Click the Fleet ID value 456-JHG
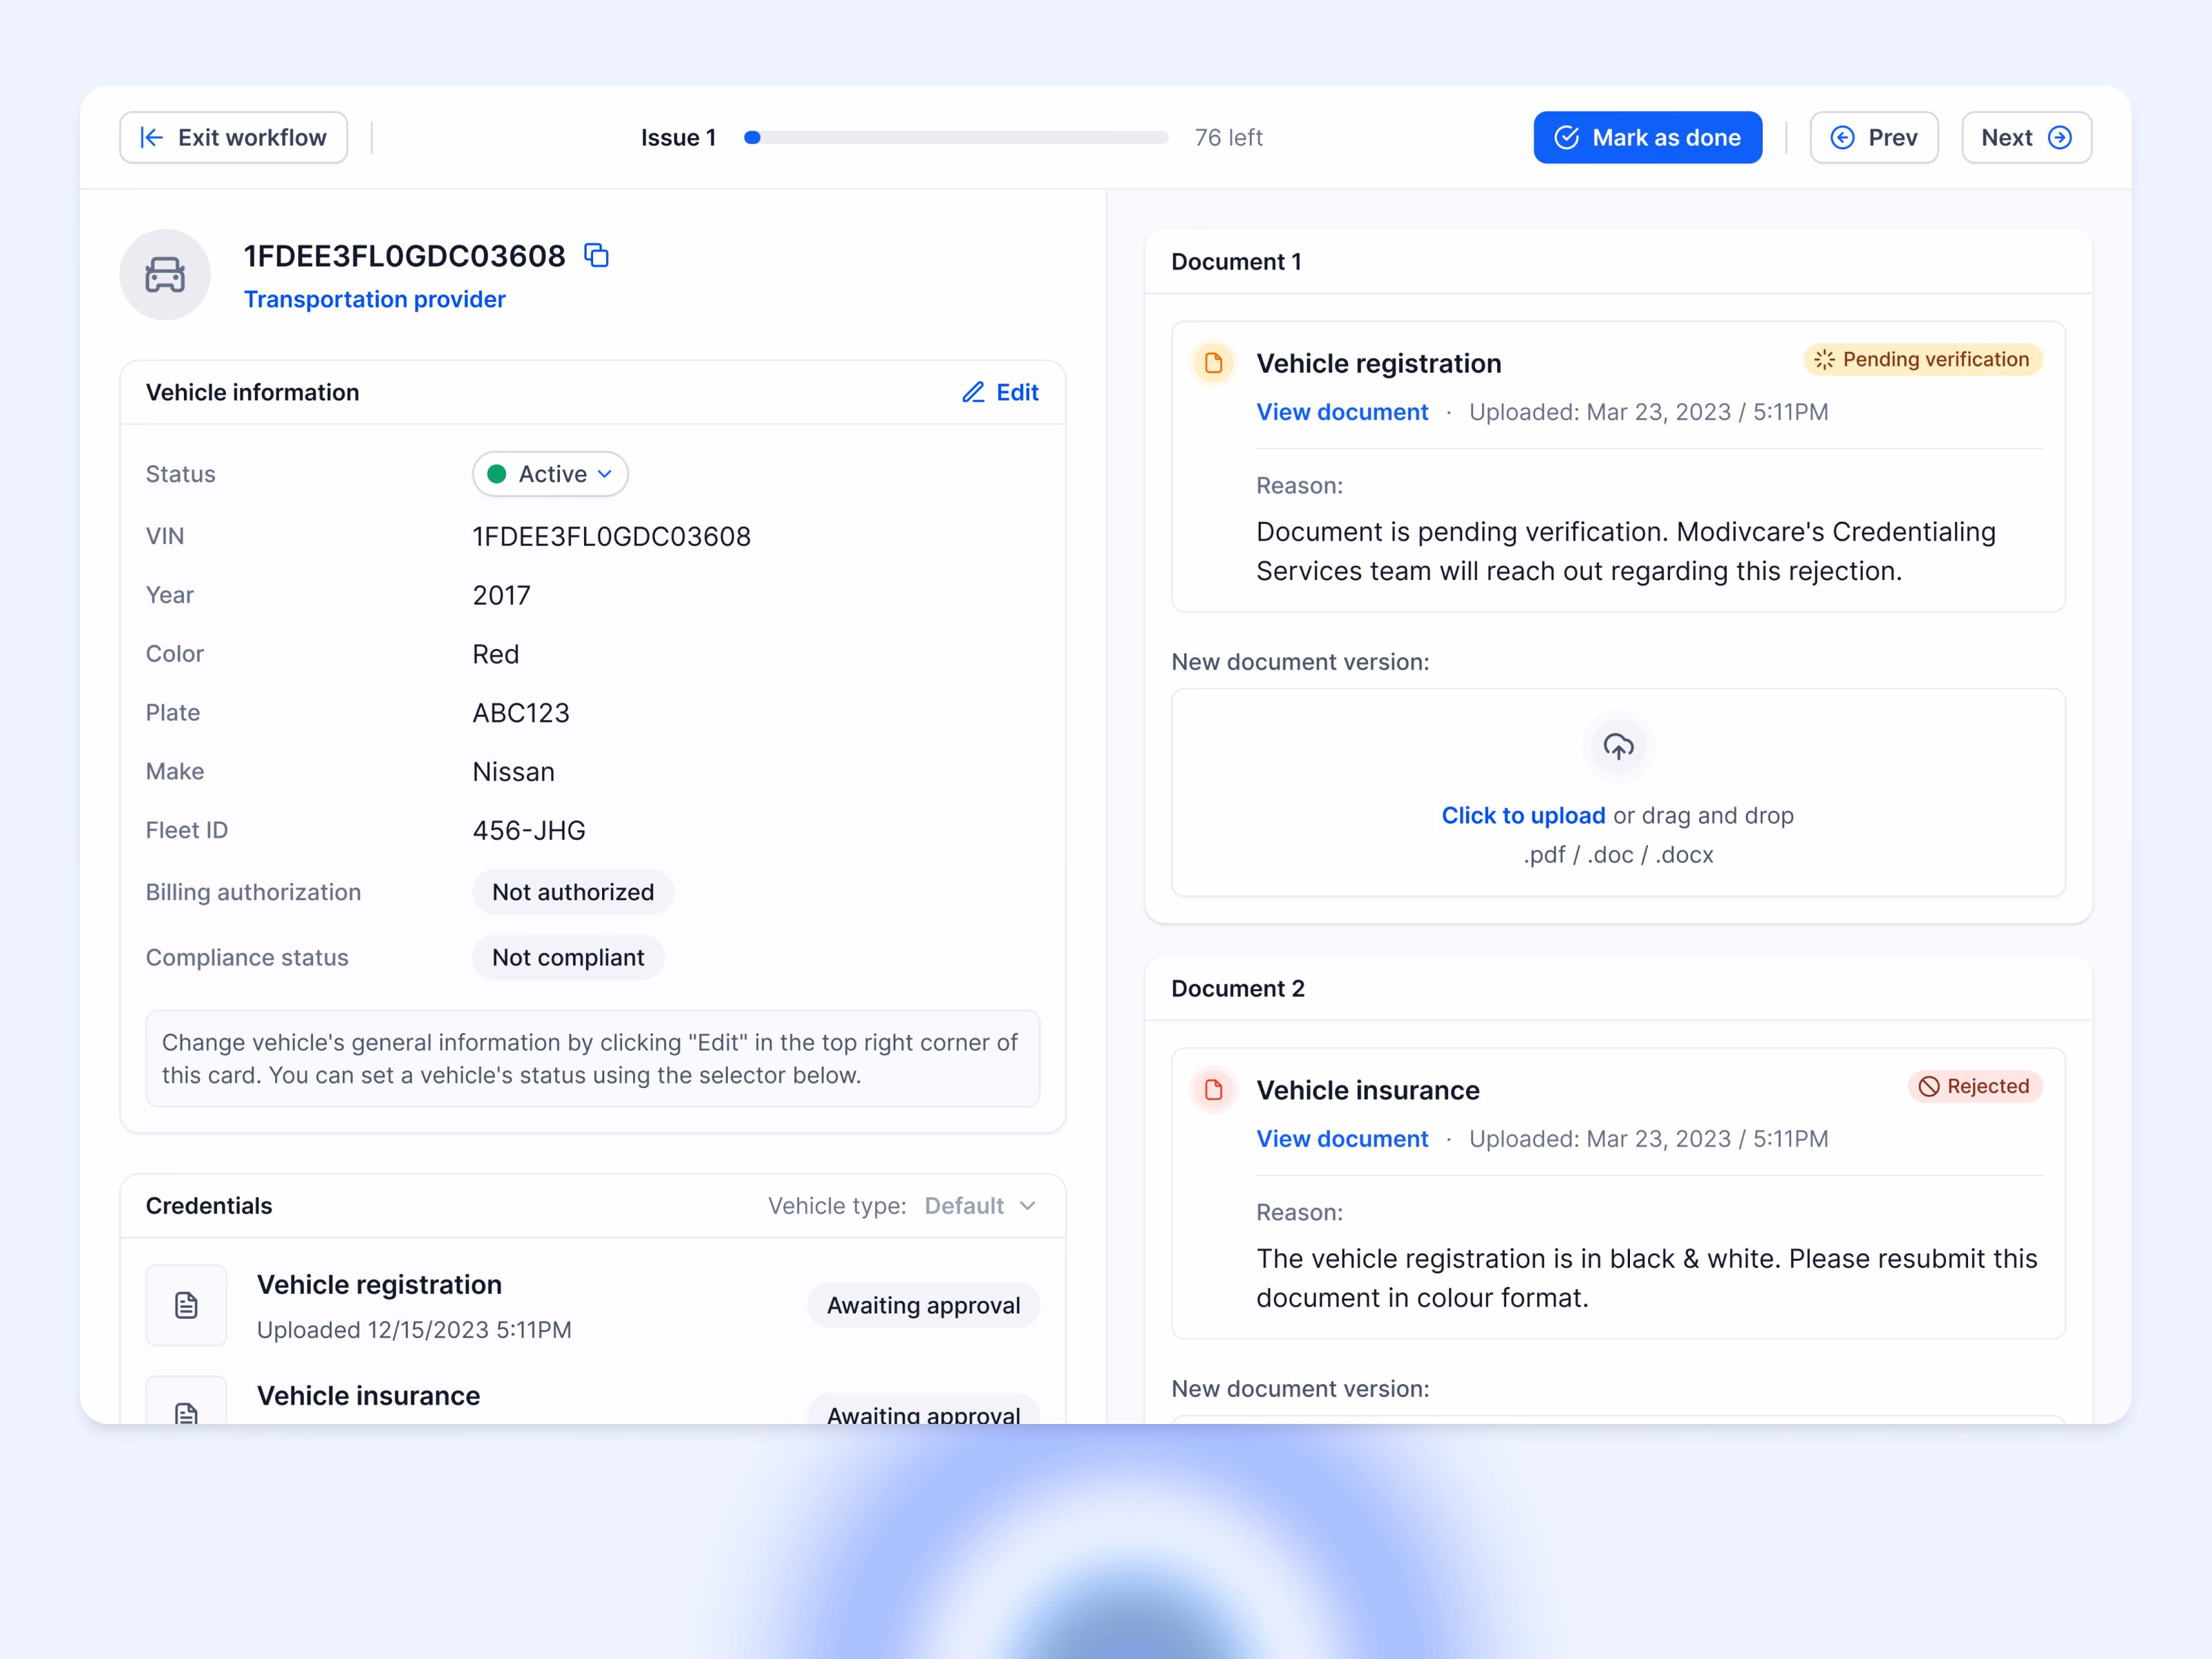 529,831
